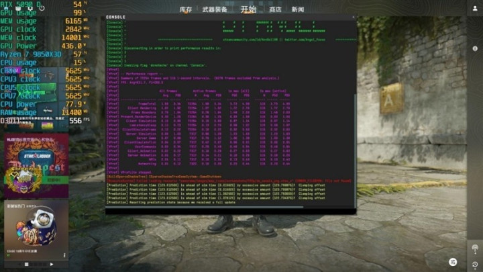Open the 新闻 news menu tab
The image size is (483, 272).
(298, 9)
